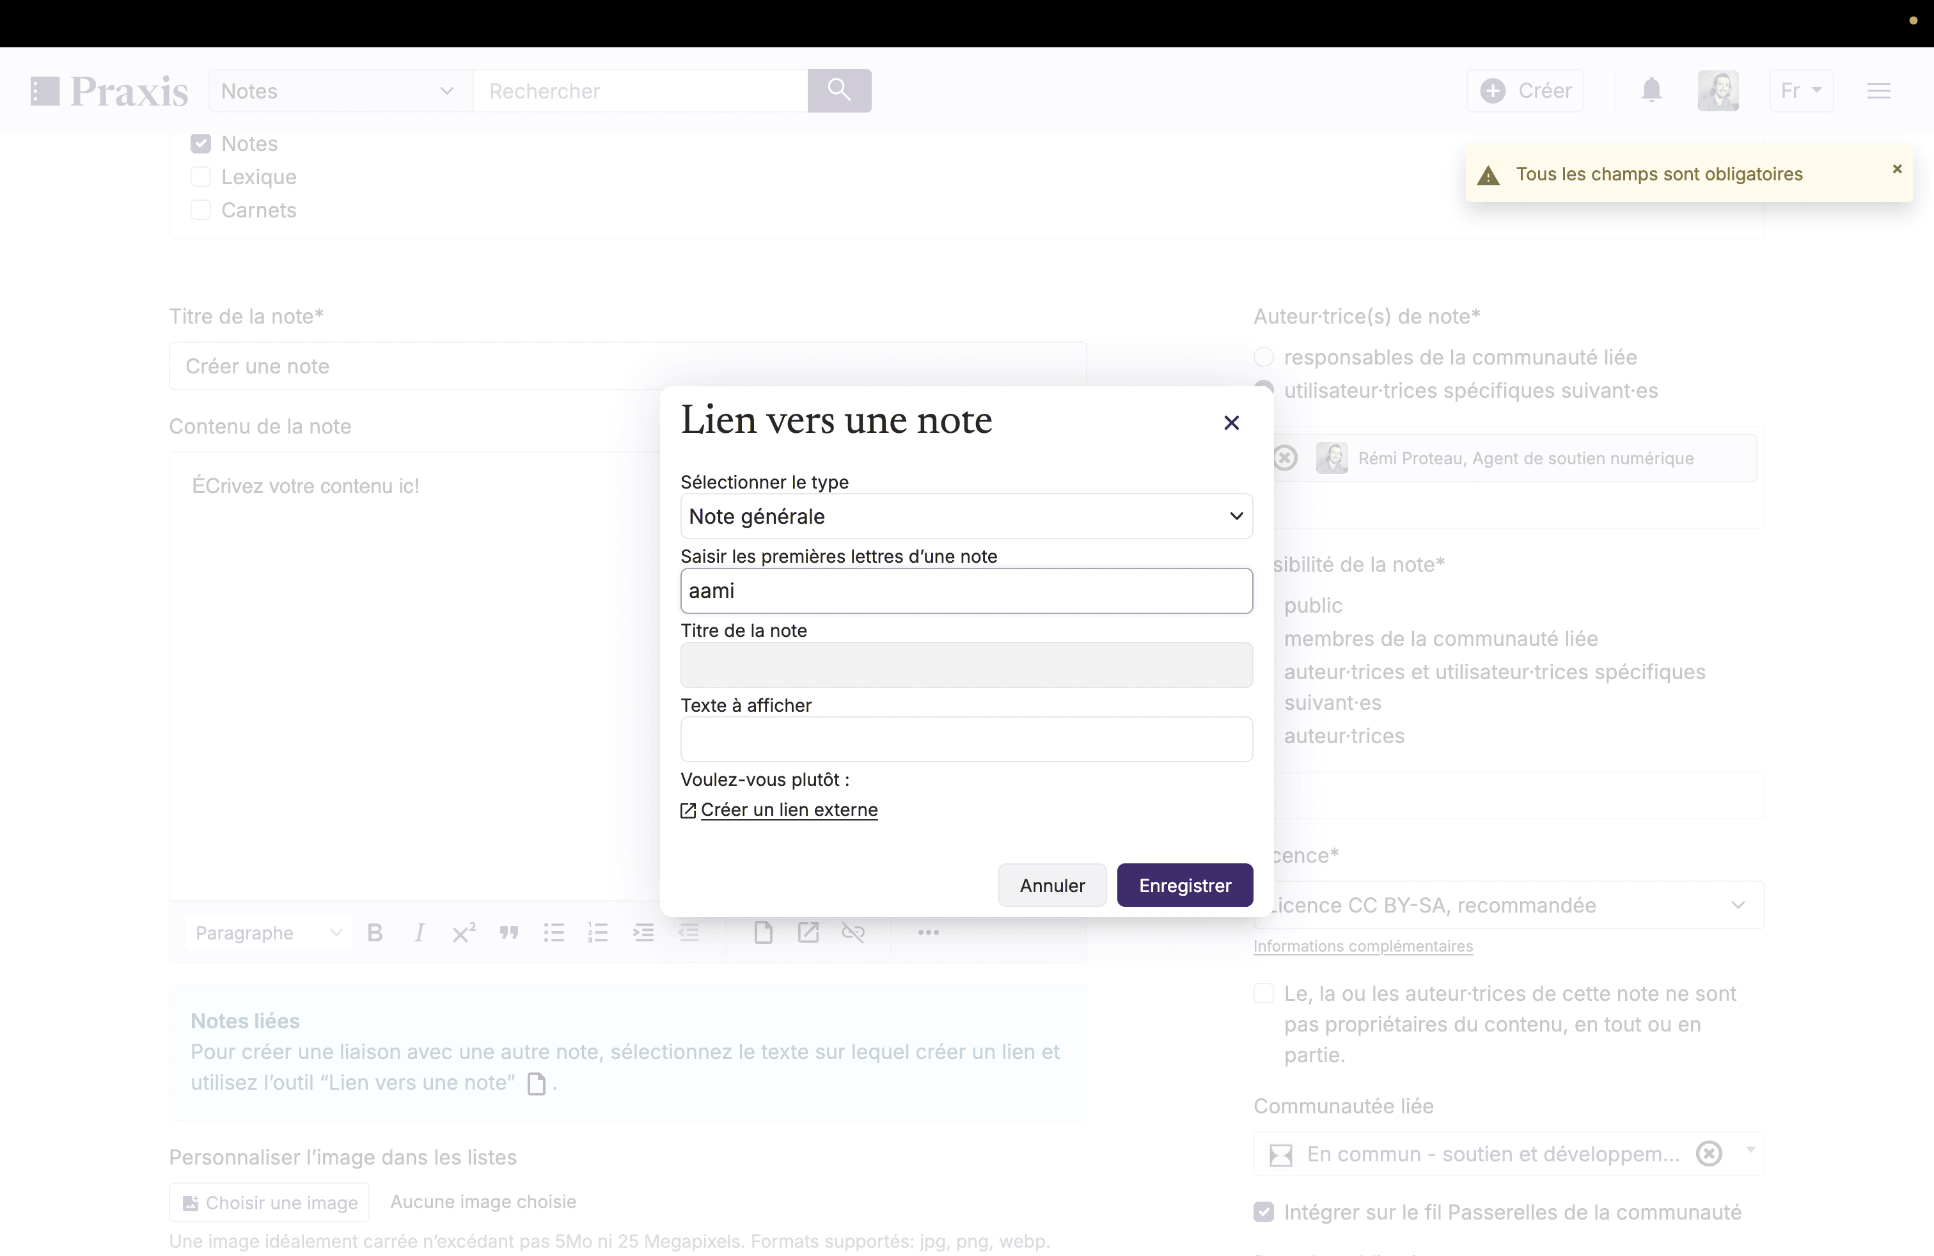
Task: Focus the Texte à afficher field
Action: [x=966, y=739]
